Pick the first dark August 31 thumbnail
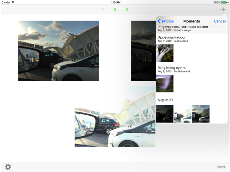This screenshot has width=230, height=172. [x=165, y=114]
